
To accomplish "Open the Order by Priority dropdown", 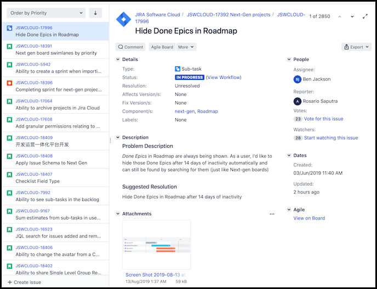I will pyautogui.click(x=46, y=13).
